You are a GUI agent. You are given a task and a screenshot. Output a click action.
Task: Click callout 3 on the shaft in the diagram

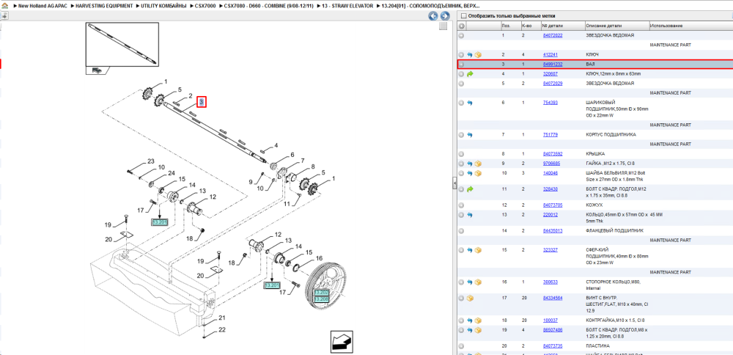point(202,102)
